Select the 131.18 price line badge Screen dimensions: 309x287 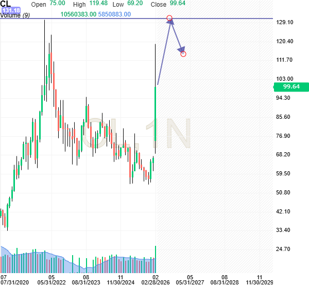point(11,10)
